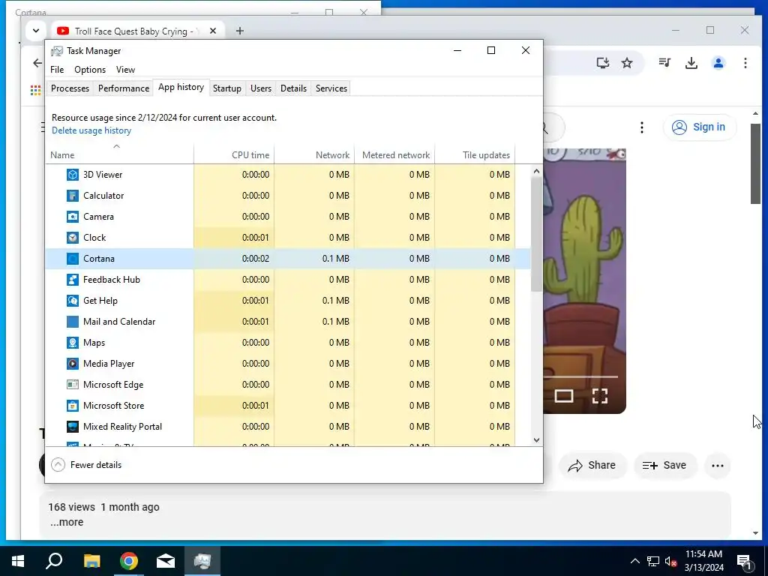This screenshot has height=576, width=768.
Task: Click the Calculator app icon
Action: 73,196
